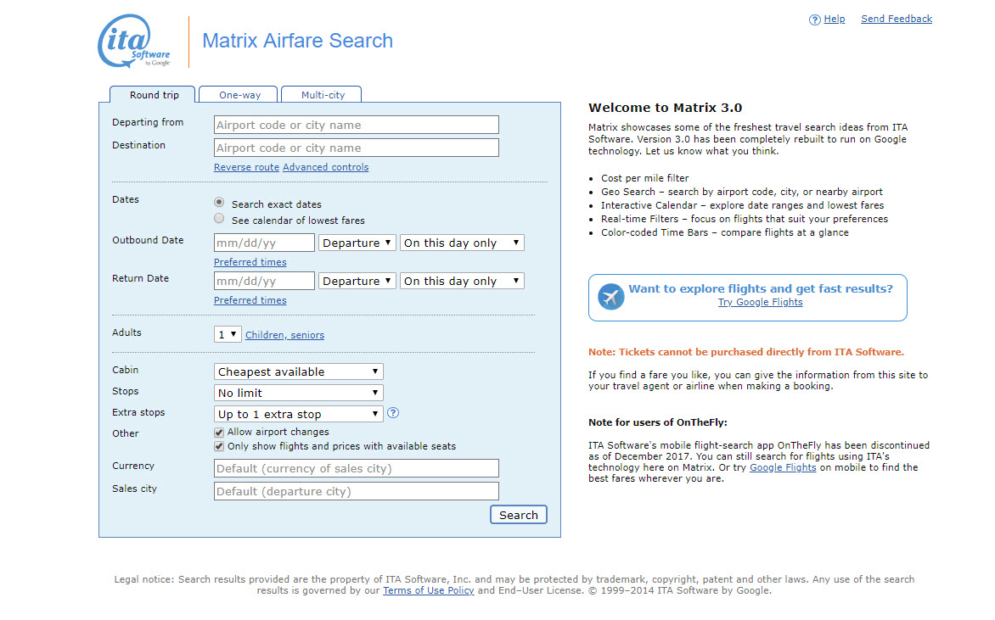Open the Cabin 'Cheapest available' dropdown
This screenshot has height=620, width=995.
[x=299, y=371]
